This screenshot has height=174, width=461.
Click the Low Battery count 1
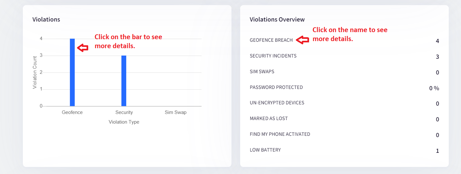click(x=437, y=151)
